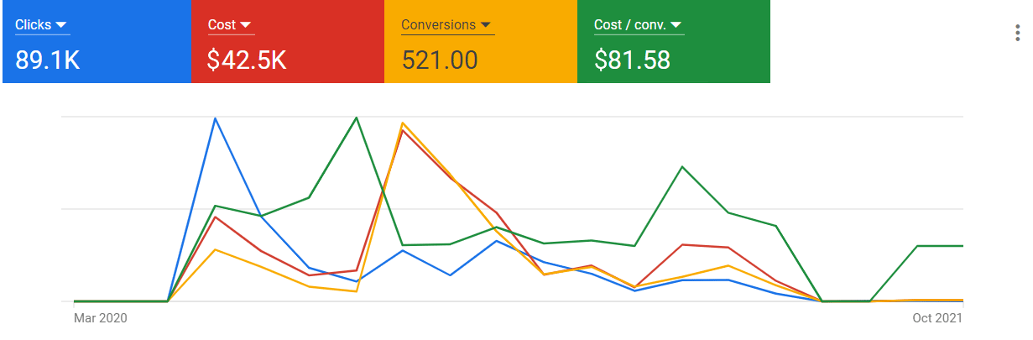This screenshot has height=340, width=1033.
Task: Click the $81.58 cost per conversion value
Action: coord(632,60)
